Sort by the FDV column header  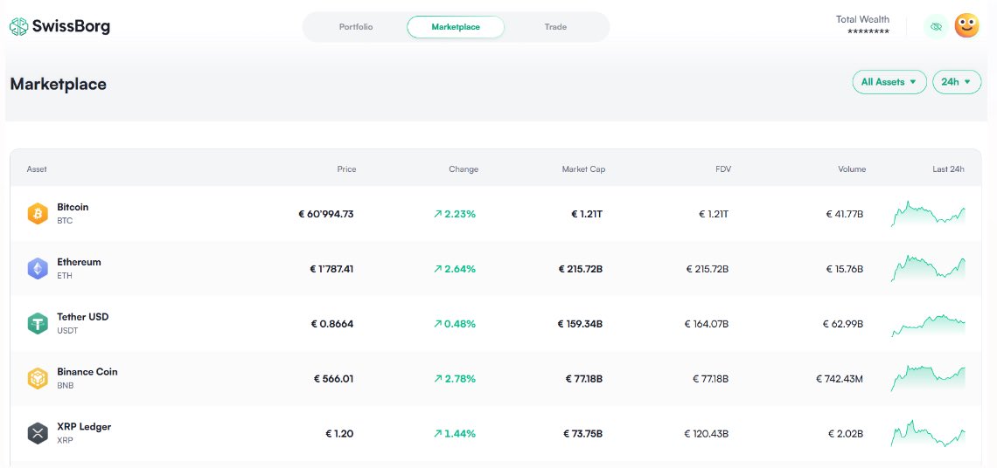[723, 169]
